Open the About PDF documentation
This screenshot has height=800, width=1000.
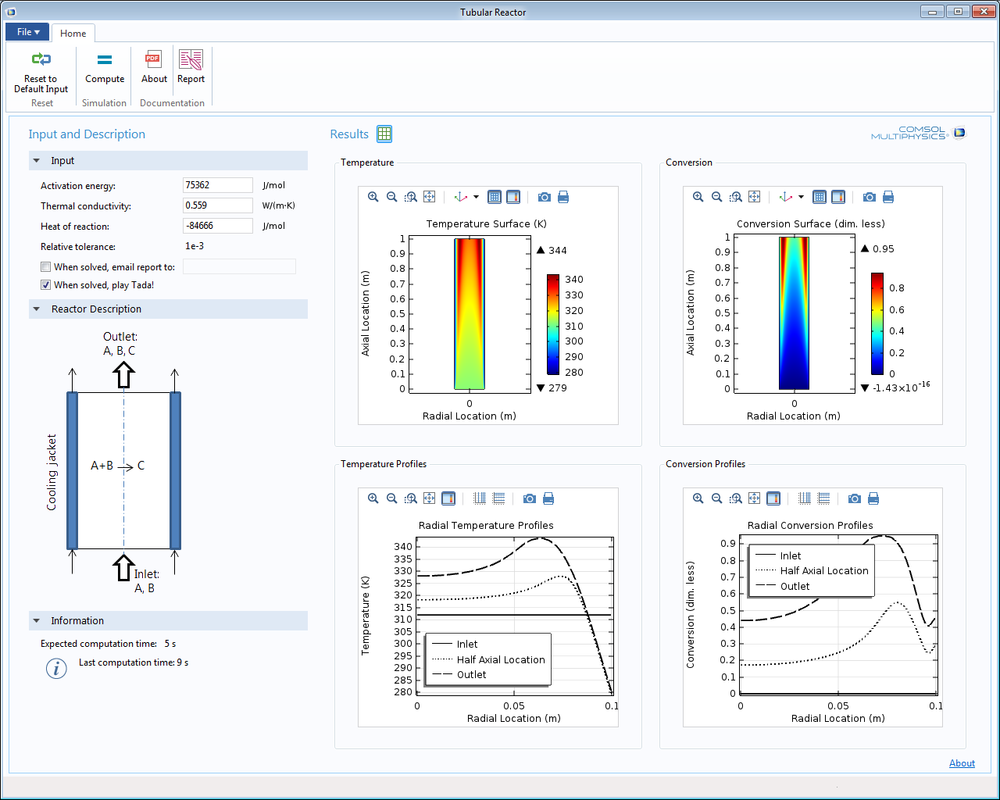coord(154,68)
